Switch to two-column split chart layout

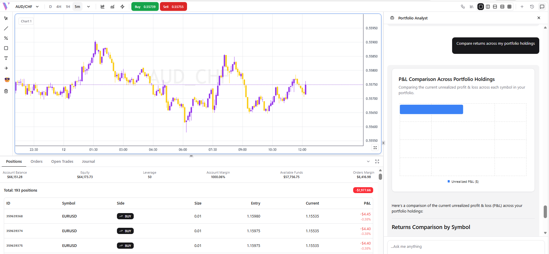pyautogui.click(x=488, y=7)
